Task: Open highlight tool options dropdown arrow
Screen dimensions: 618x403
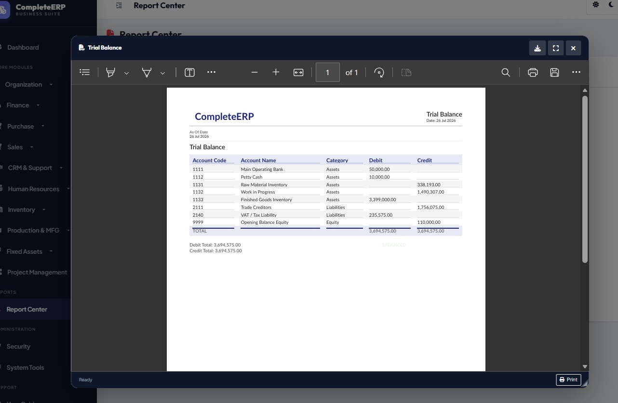Action: [126, 73]
